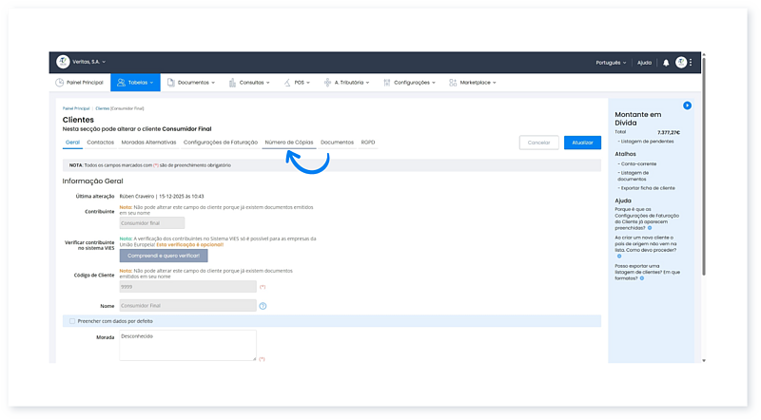Screen dimensions: 761x420
Task: Open the Documentos dropdown in the navigation bar
Action: point(190,83)
